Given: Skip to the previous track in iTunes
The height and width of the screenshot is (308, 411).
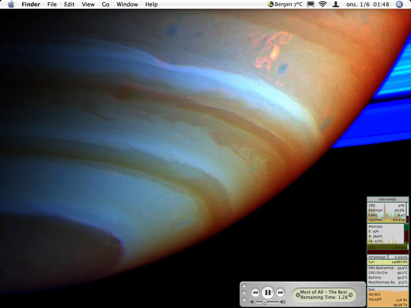Looking at the screenshot, I should [x=255, y=292].
